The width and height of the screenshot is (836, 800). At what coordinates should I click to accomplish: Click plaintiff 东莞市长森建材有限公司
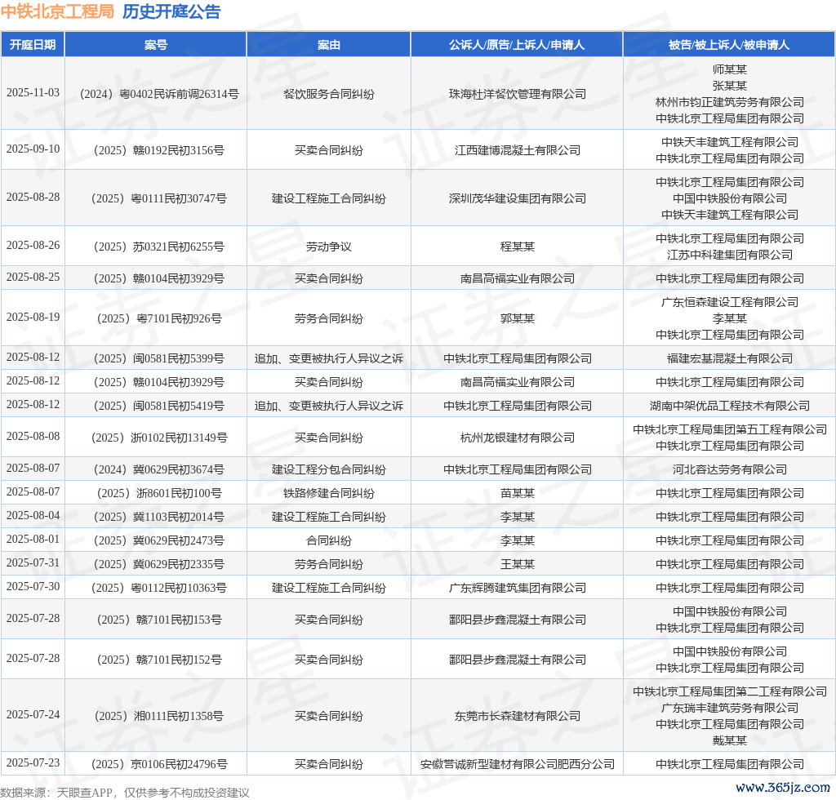(x=517, y=716)
